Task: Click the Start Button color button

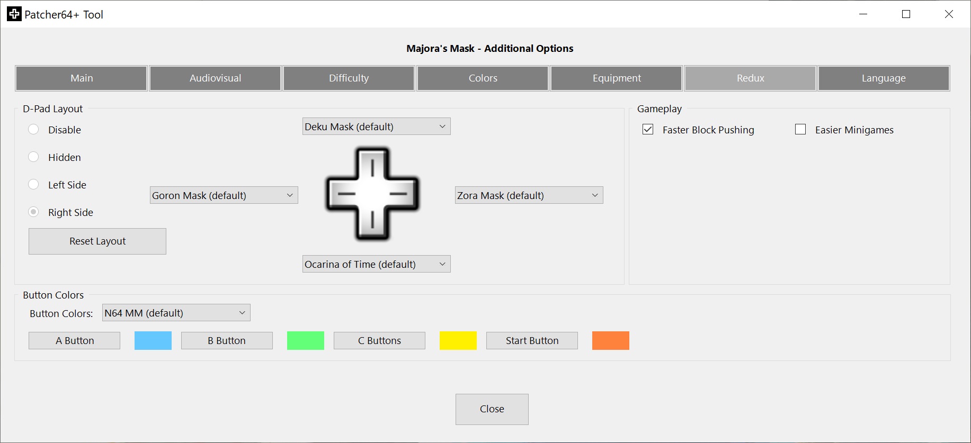Action: 532,341
